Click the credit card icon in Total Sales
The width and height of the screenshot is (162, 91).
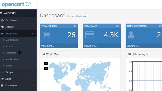90,35
